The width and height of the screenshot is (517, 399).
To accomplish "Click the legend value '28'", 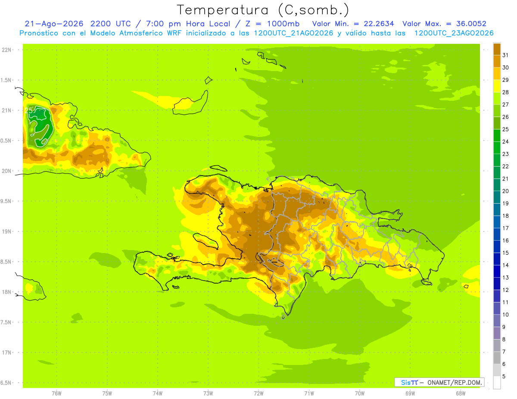I will click(505, 92).
